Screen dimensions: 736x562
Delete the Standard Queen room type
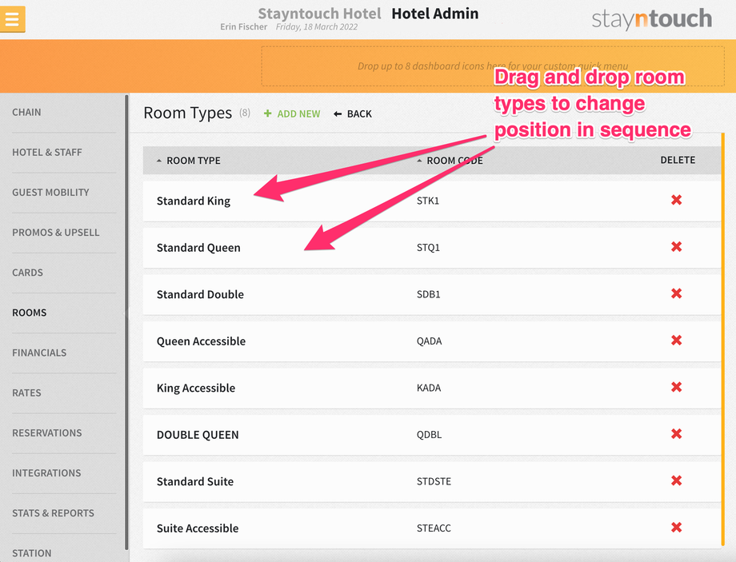(676, 247)
